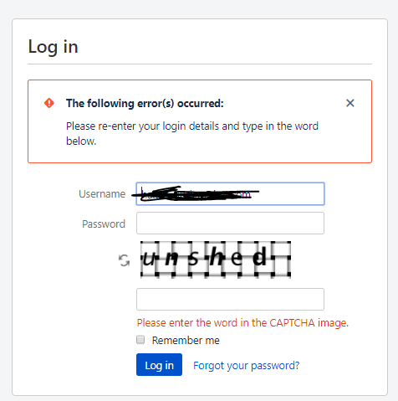This screenshot has height=401, width=398.
Task: Focus the empty Password field
Action: [230, 224]
